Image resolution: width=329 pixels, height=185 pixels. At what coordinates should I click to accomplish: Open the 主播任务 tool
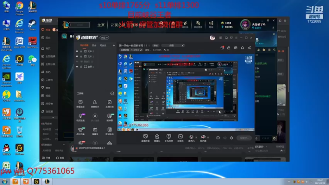coord(109,104)
